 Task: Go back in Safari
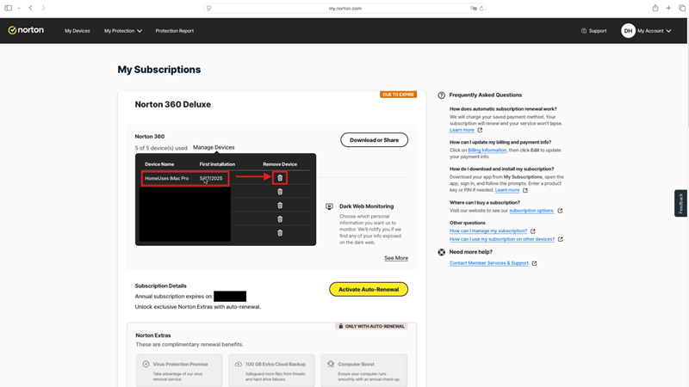31,8
